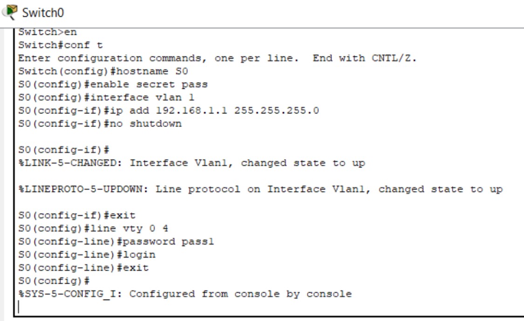Click the "enable secret pass" command line
This screenshot has height=321, width=524.
[x=113, y=85]
